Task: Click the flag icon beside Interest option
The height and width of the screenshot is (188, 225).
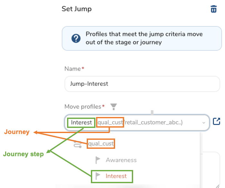Action: [x=98, y=176]
